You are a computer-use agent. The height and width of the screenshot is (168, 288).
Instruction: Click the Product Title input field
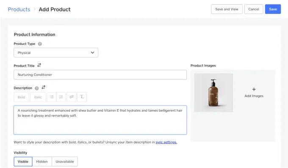pos(100,75)
